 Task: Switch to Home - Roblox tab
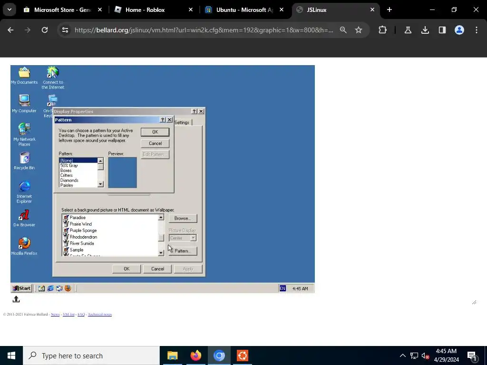pos(154,10)
